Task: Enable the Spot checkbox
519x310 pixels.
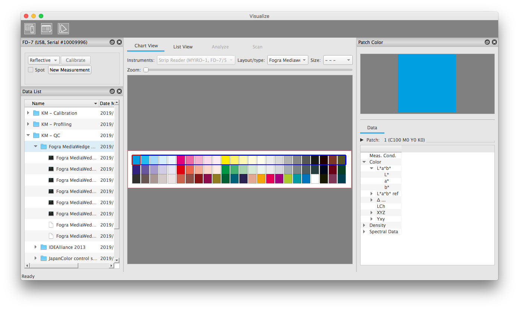Action: click(31, 70)
